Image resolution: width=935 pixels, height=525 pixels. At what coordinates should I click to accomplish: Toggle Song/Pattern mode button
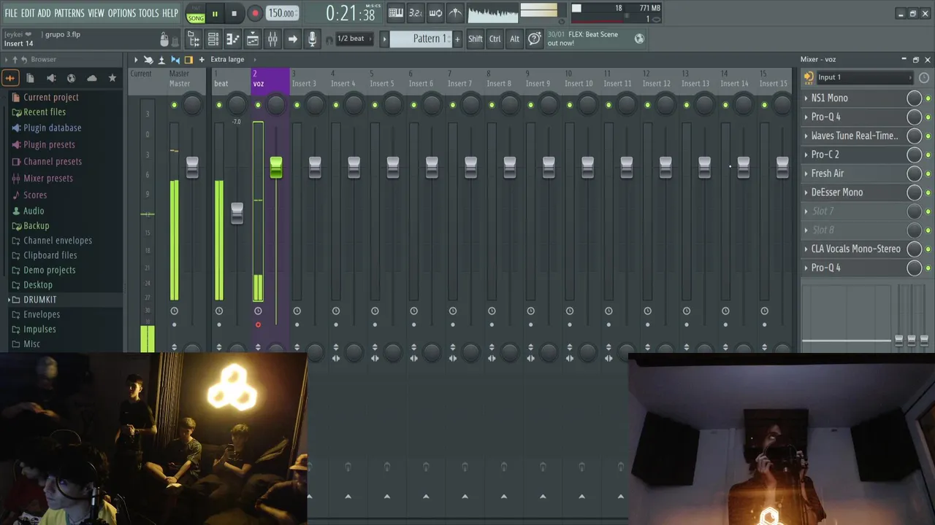coord(196,13)
